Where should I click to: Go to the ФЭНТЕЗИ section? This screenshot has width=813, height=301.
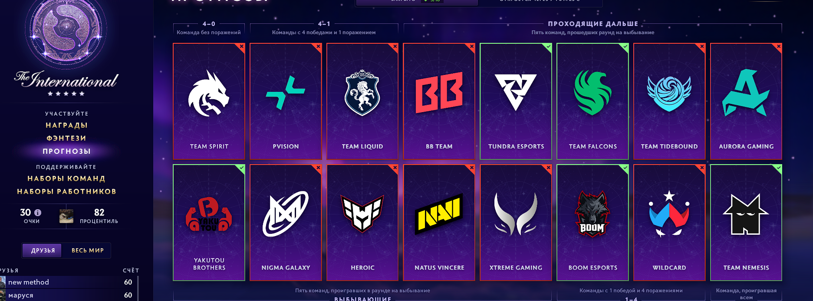click(66, 138)
